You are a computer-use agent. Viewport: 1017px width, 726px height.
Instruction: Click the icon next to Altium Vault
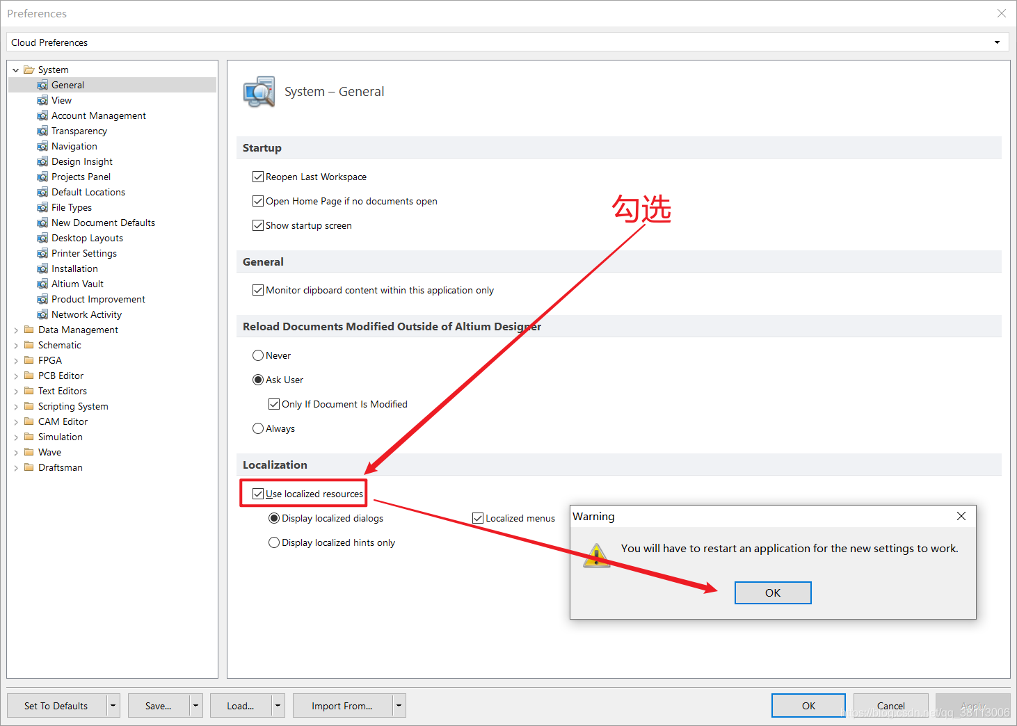(42, 284)
